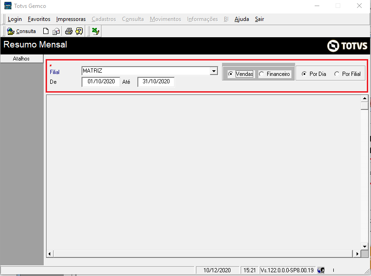The image size is (371, 276).
Task: Click the De date field 01/10/2020
Action: pos(101,81)
